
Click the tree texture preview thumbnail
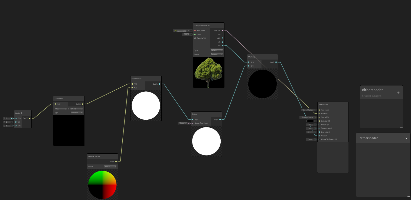point(208,72)
